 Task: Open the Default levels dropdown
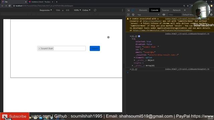click(188, 15)
